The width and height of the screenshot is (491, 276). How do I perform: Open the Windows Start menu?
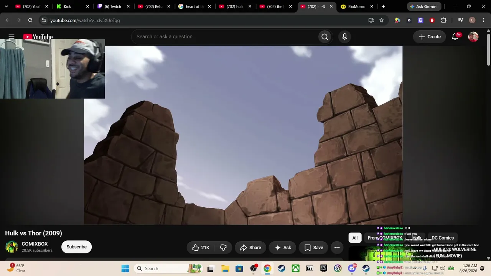coord(125,268)
